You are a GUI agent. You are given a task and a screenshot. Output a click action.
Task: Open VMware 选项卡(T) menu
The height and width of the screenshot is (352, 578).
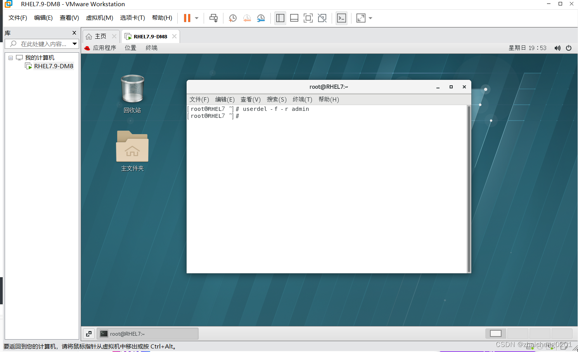point(132,18)
